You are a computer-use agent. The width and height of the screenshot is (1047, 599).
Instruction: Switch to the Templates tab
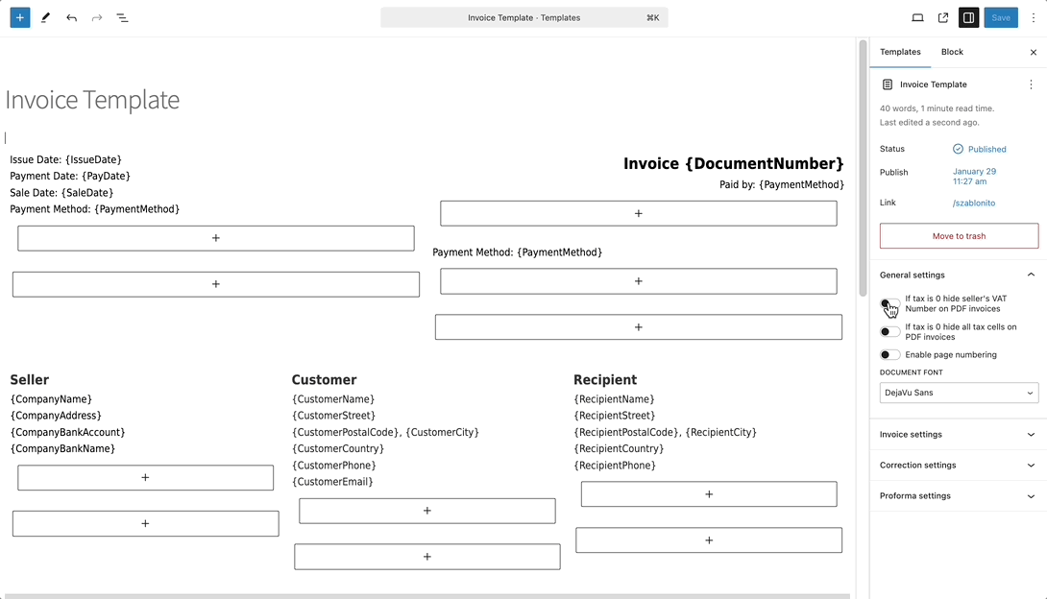click(900, 52)
